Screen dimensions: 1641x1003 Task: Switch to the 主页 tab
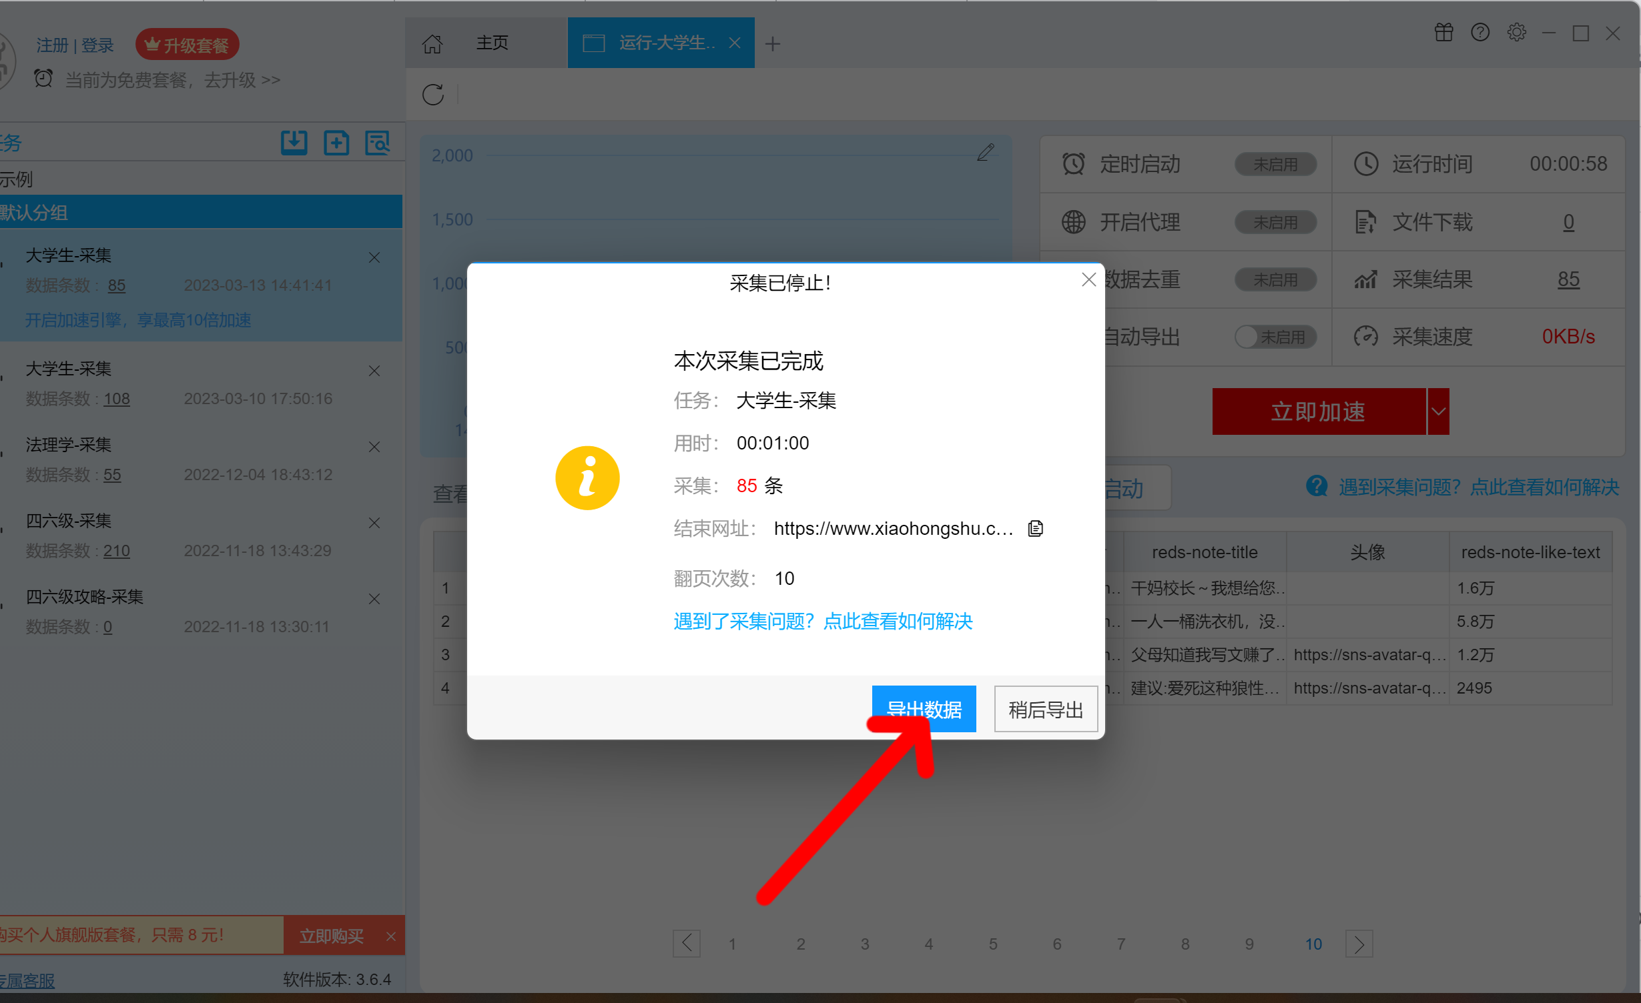coord(493,43)
